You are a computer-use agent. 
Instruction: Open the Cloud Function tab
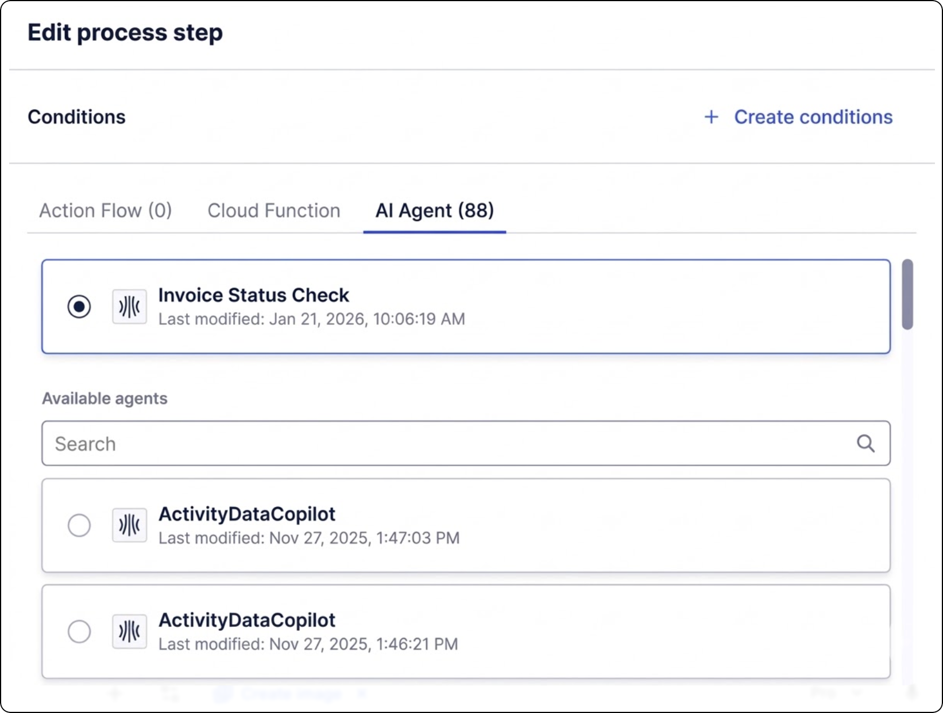(274, 211)
